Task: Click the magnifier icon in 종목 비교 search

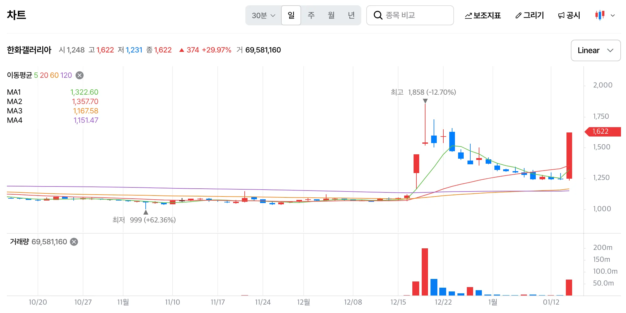Action: [378, 15]
